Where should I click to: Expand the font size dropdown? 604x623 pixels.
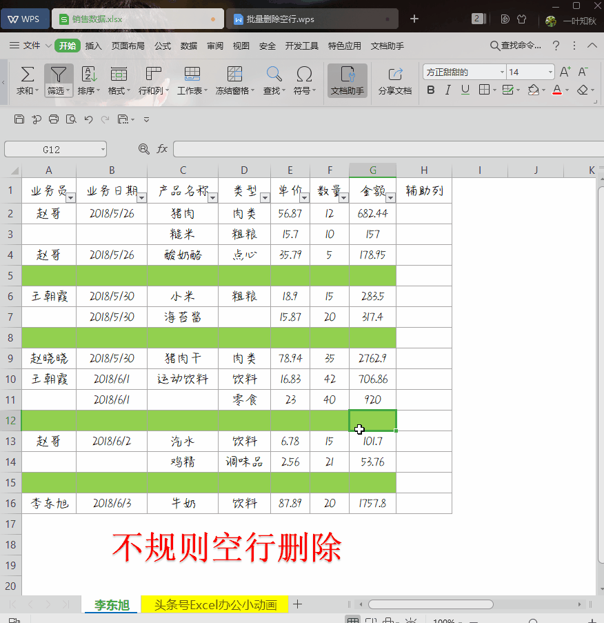click(550, 71)
